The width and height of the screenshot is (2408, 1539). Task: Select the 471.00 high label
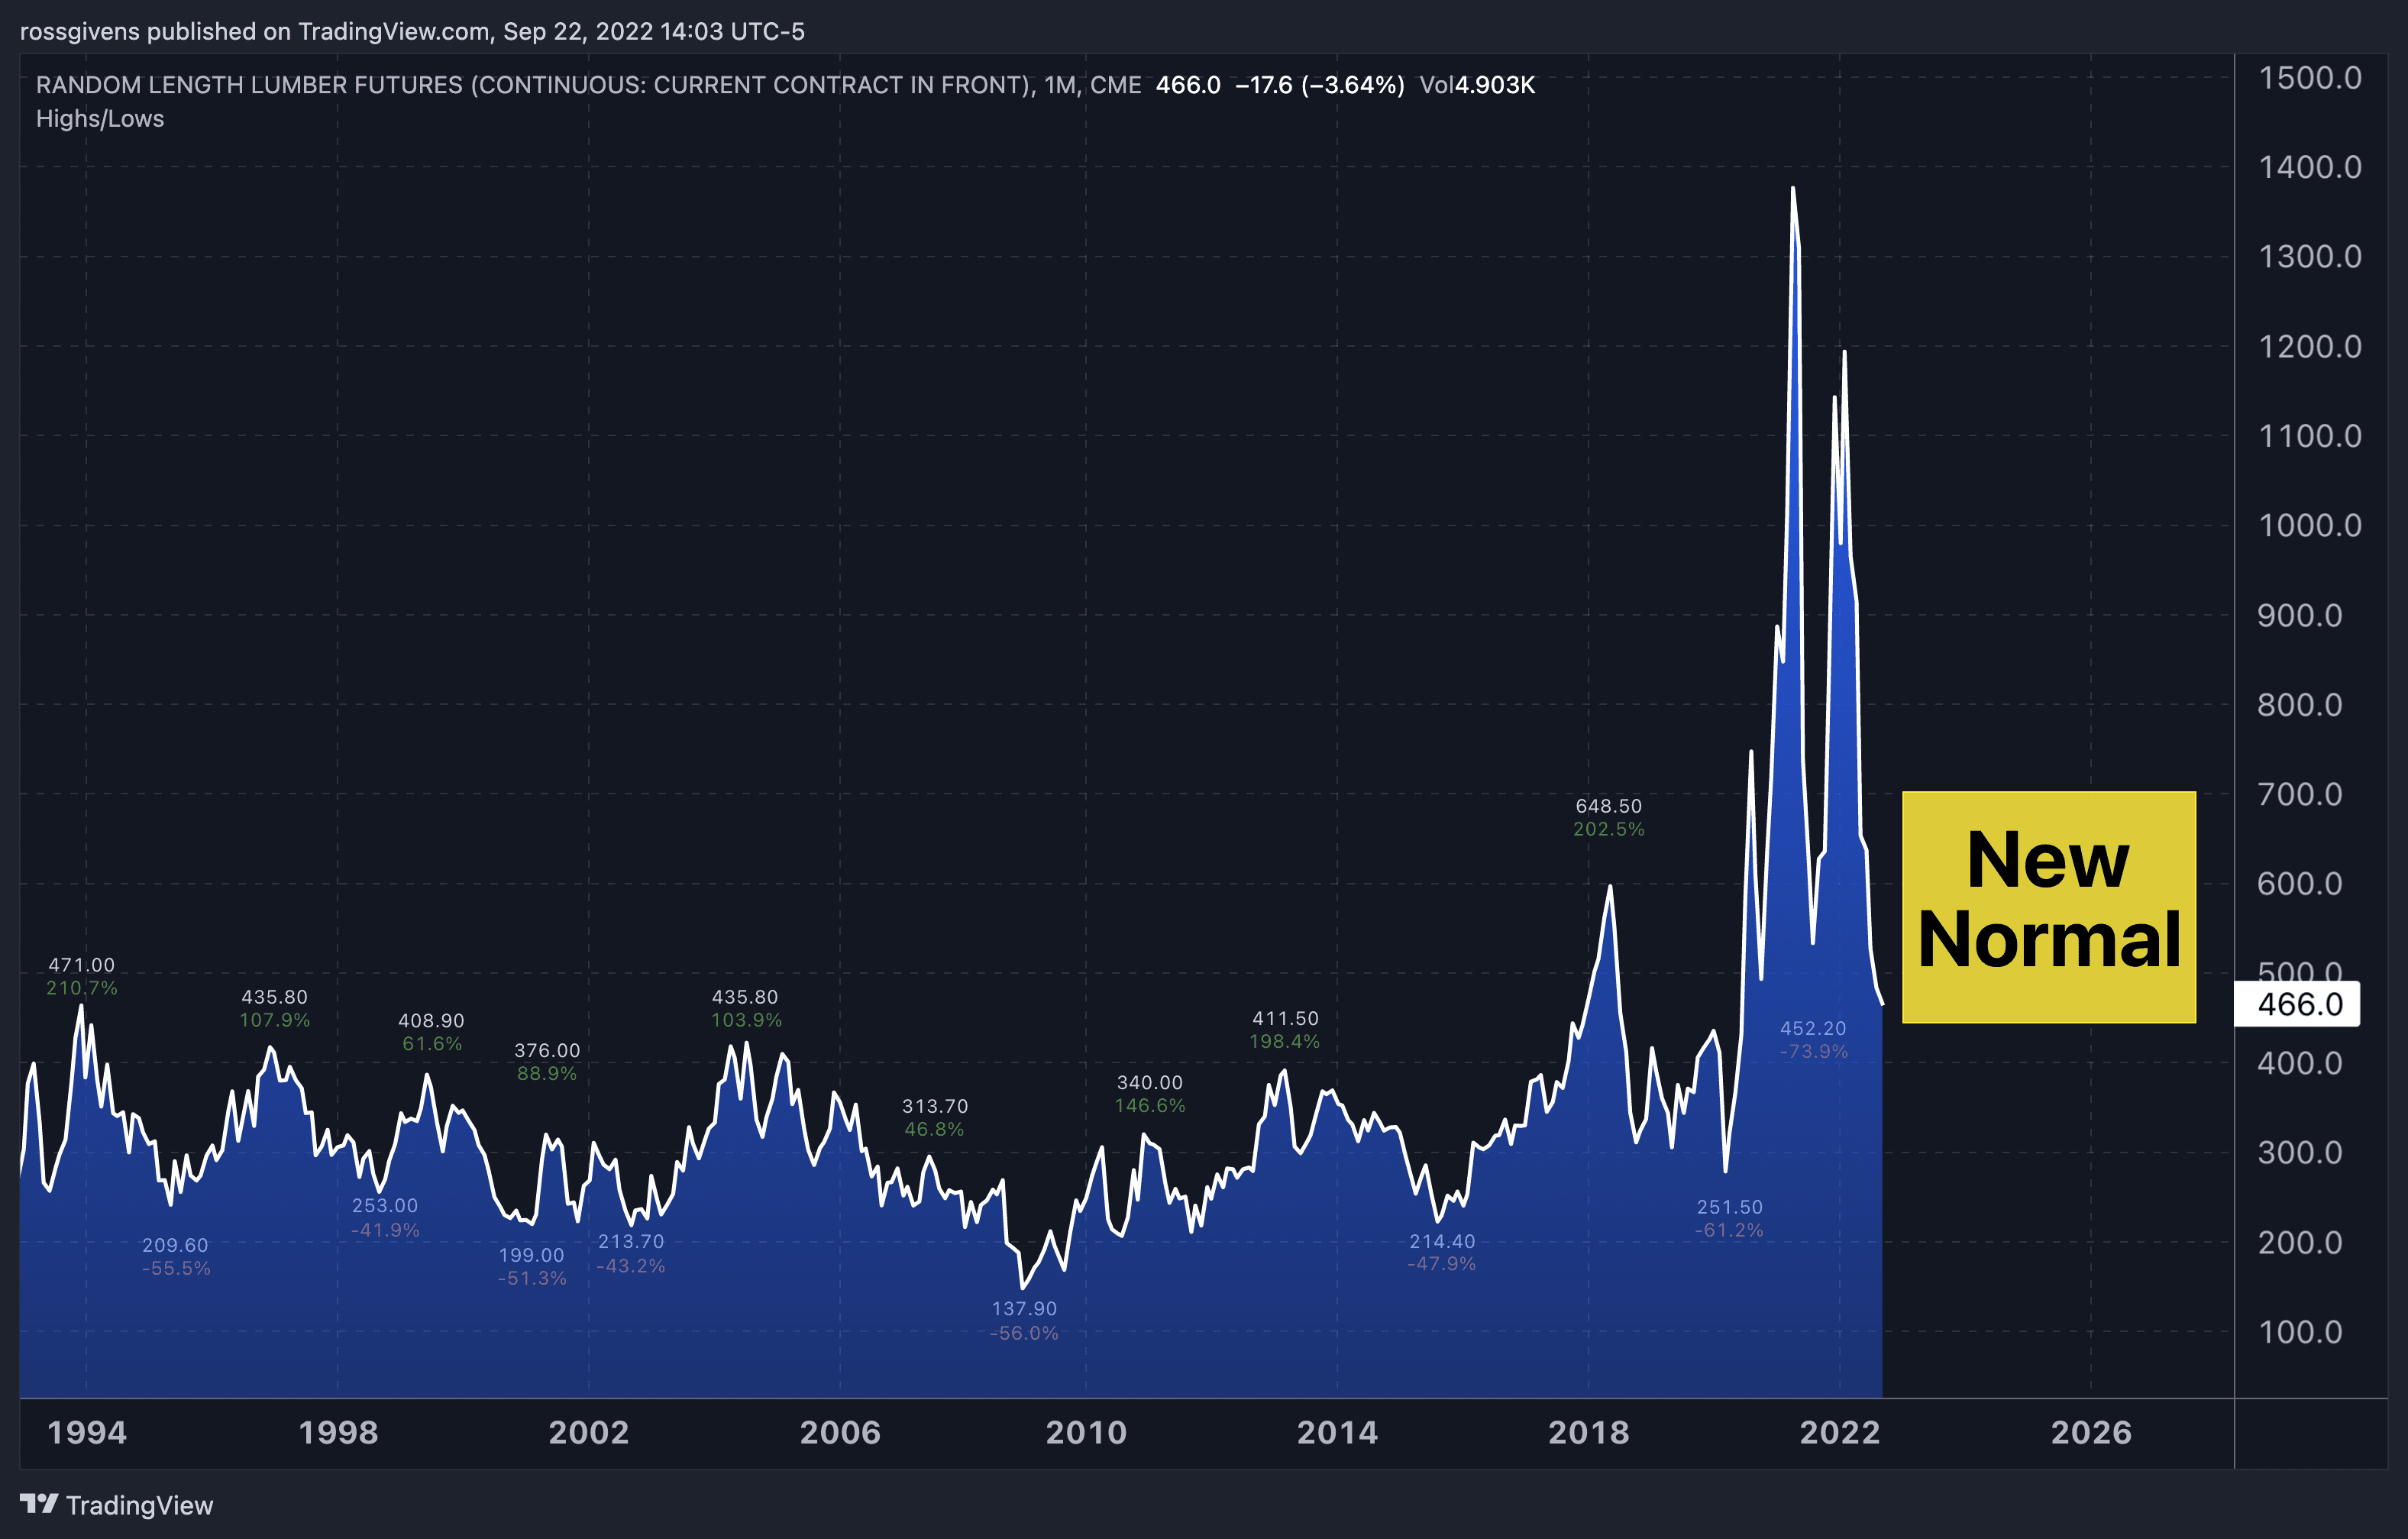click(x=81, y=965)
